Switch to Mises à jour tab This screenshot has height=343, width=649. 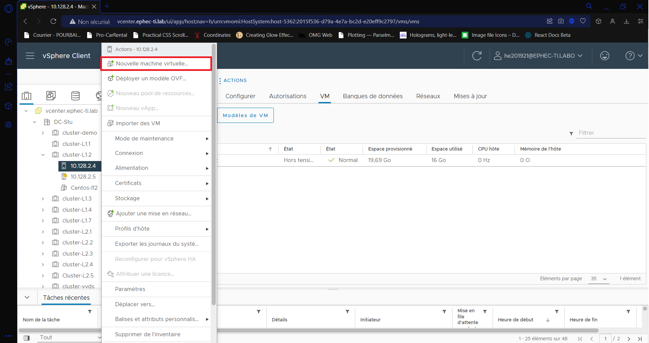[x=470, y=96]
